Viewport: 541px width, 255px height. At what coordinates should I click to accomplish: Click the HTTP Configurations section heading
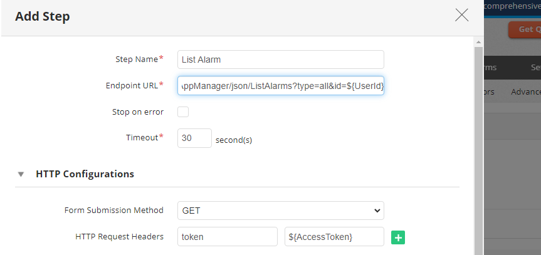point(85,174)
